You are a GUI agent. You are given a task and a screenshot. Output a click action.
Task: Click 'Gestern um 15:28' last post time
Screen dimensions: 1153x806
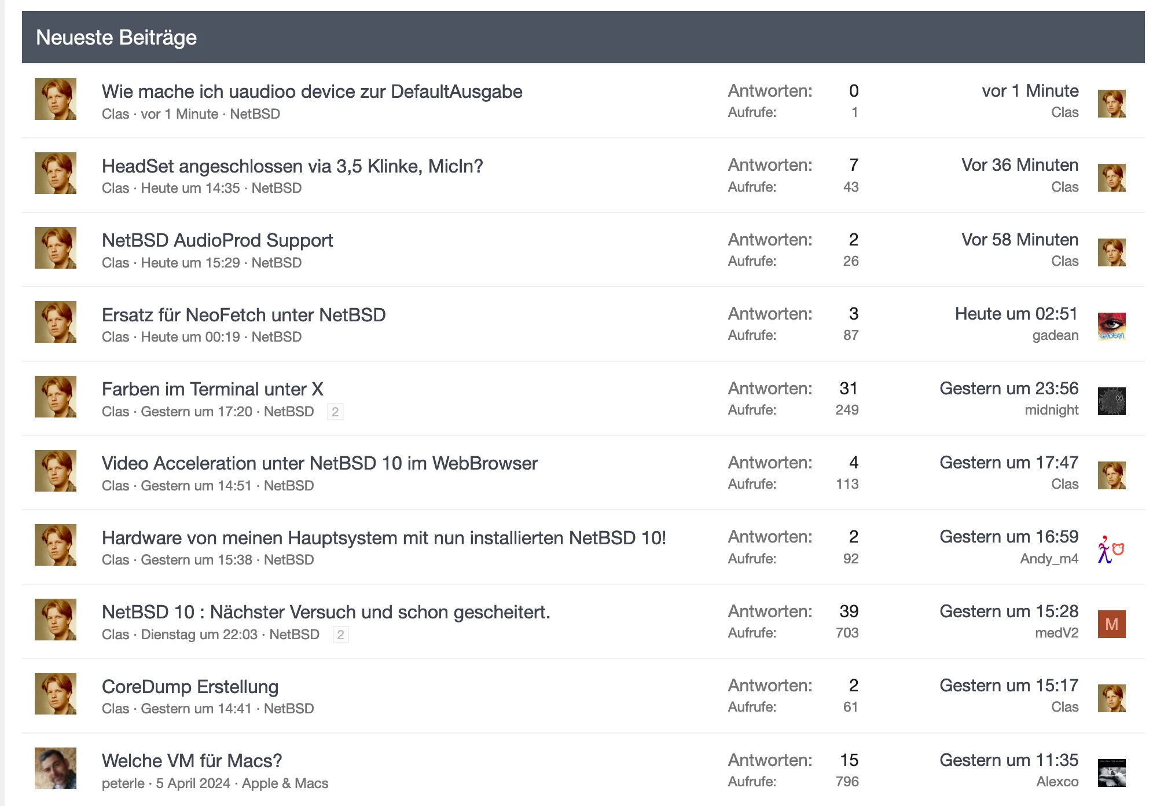pos(1009,611)
